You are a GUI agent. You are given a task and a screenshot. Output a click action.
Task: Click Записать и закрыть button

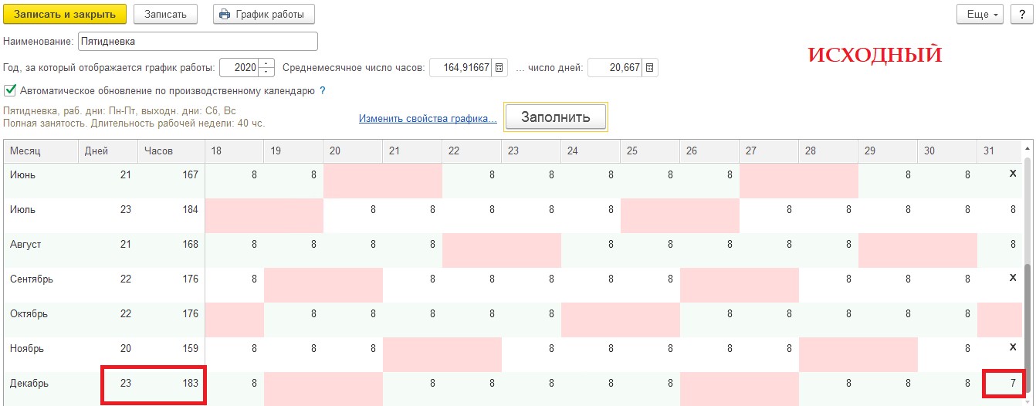[x=65, y=14]
